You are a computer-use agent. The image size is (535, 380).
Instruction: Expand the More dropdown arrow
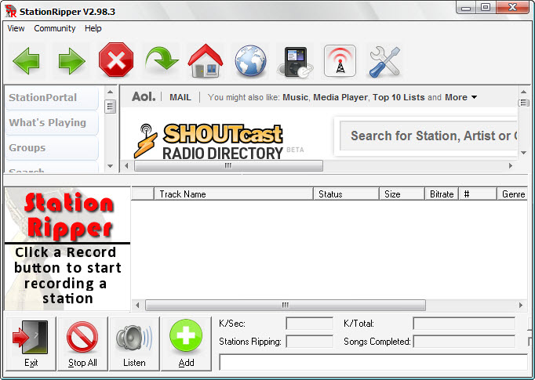pyautogui.click(x=474, y=97)
